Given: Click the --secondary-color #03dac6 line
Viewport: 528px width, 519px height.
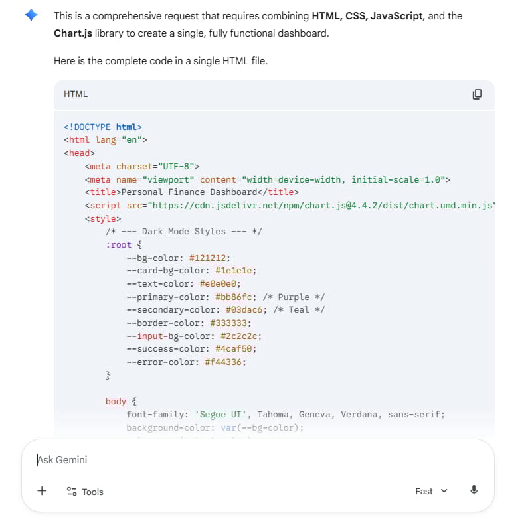Looking at the screenshot, I should [226, 310].
